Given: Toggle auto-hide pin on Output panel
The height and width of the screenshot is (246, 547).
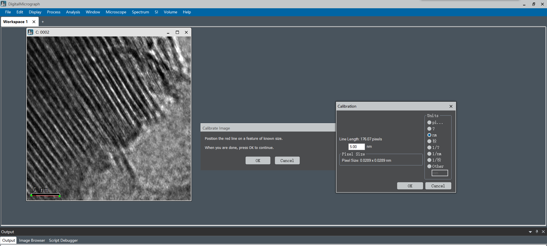Looking at the screenshot, I should (537, 232).
